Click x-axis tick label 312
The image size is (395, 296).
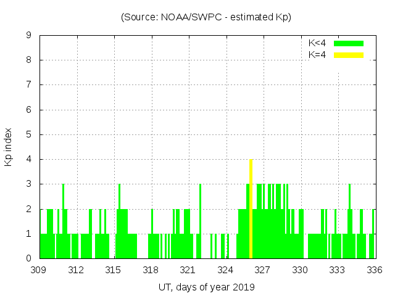[77, 270]
